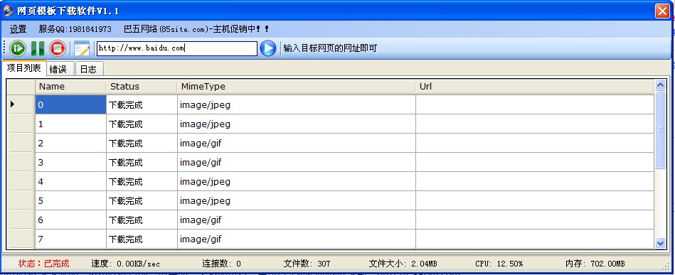Viewport: 675px width, 275px height.
Task: Click image/gif cell in row 3
Action: coord(296,162)
